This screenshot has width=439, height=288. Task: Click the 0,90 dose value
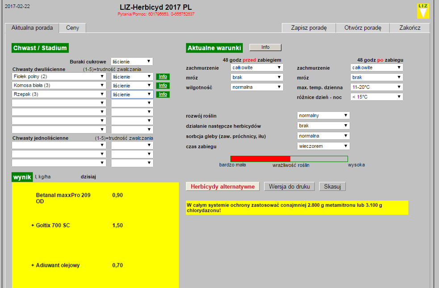(117, 195)
